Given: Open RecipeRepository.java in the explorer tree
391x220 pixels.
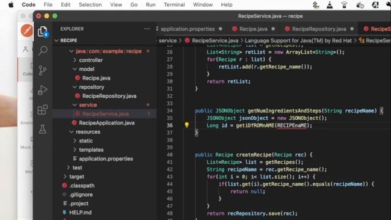Looking at the screenshot, I should 109,96.
